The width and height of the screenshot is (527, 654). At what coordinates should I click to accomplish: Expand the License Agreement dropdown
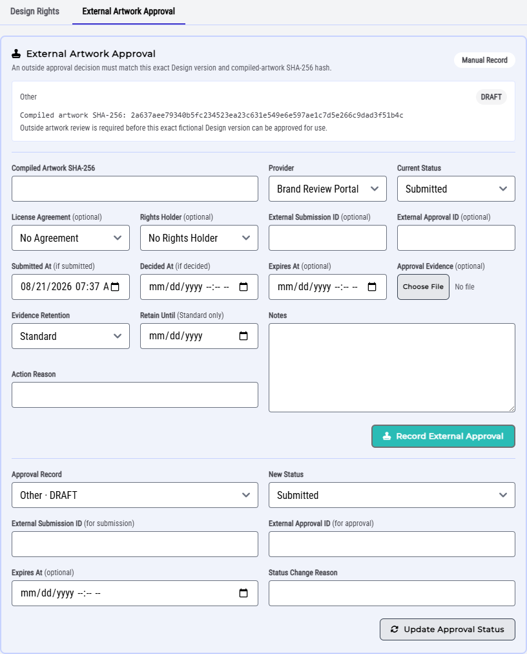70,238
